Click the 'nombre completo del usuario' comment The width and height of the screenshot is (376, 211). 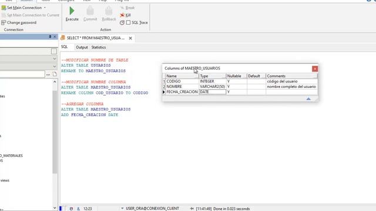[x=291, y=87]
